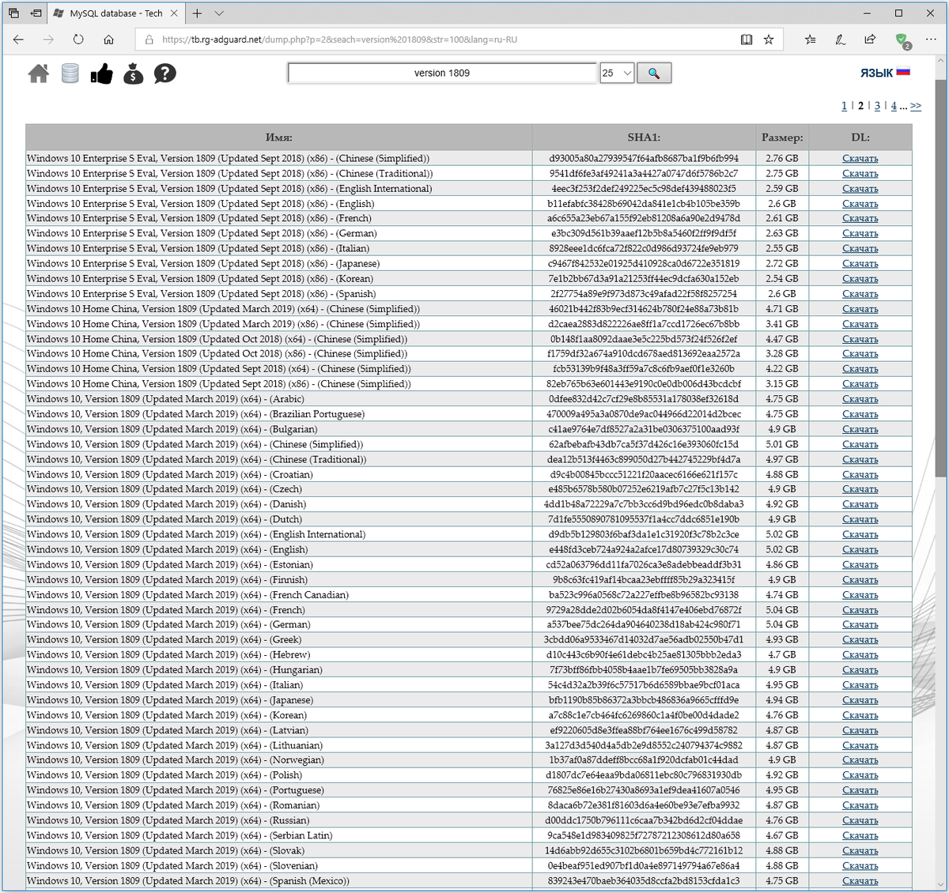949x893 pixels.
Task: Click the add notes pen icon
Action: point(840,40)
